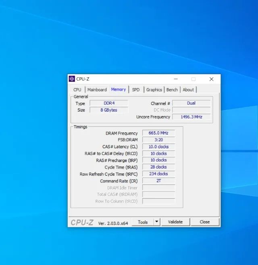
Task: Click the CPU-Z app icon in title bar
Action: coord(72,79)
